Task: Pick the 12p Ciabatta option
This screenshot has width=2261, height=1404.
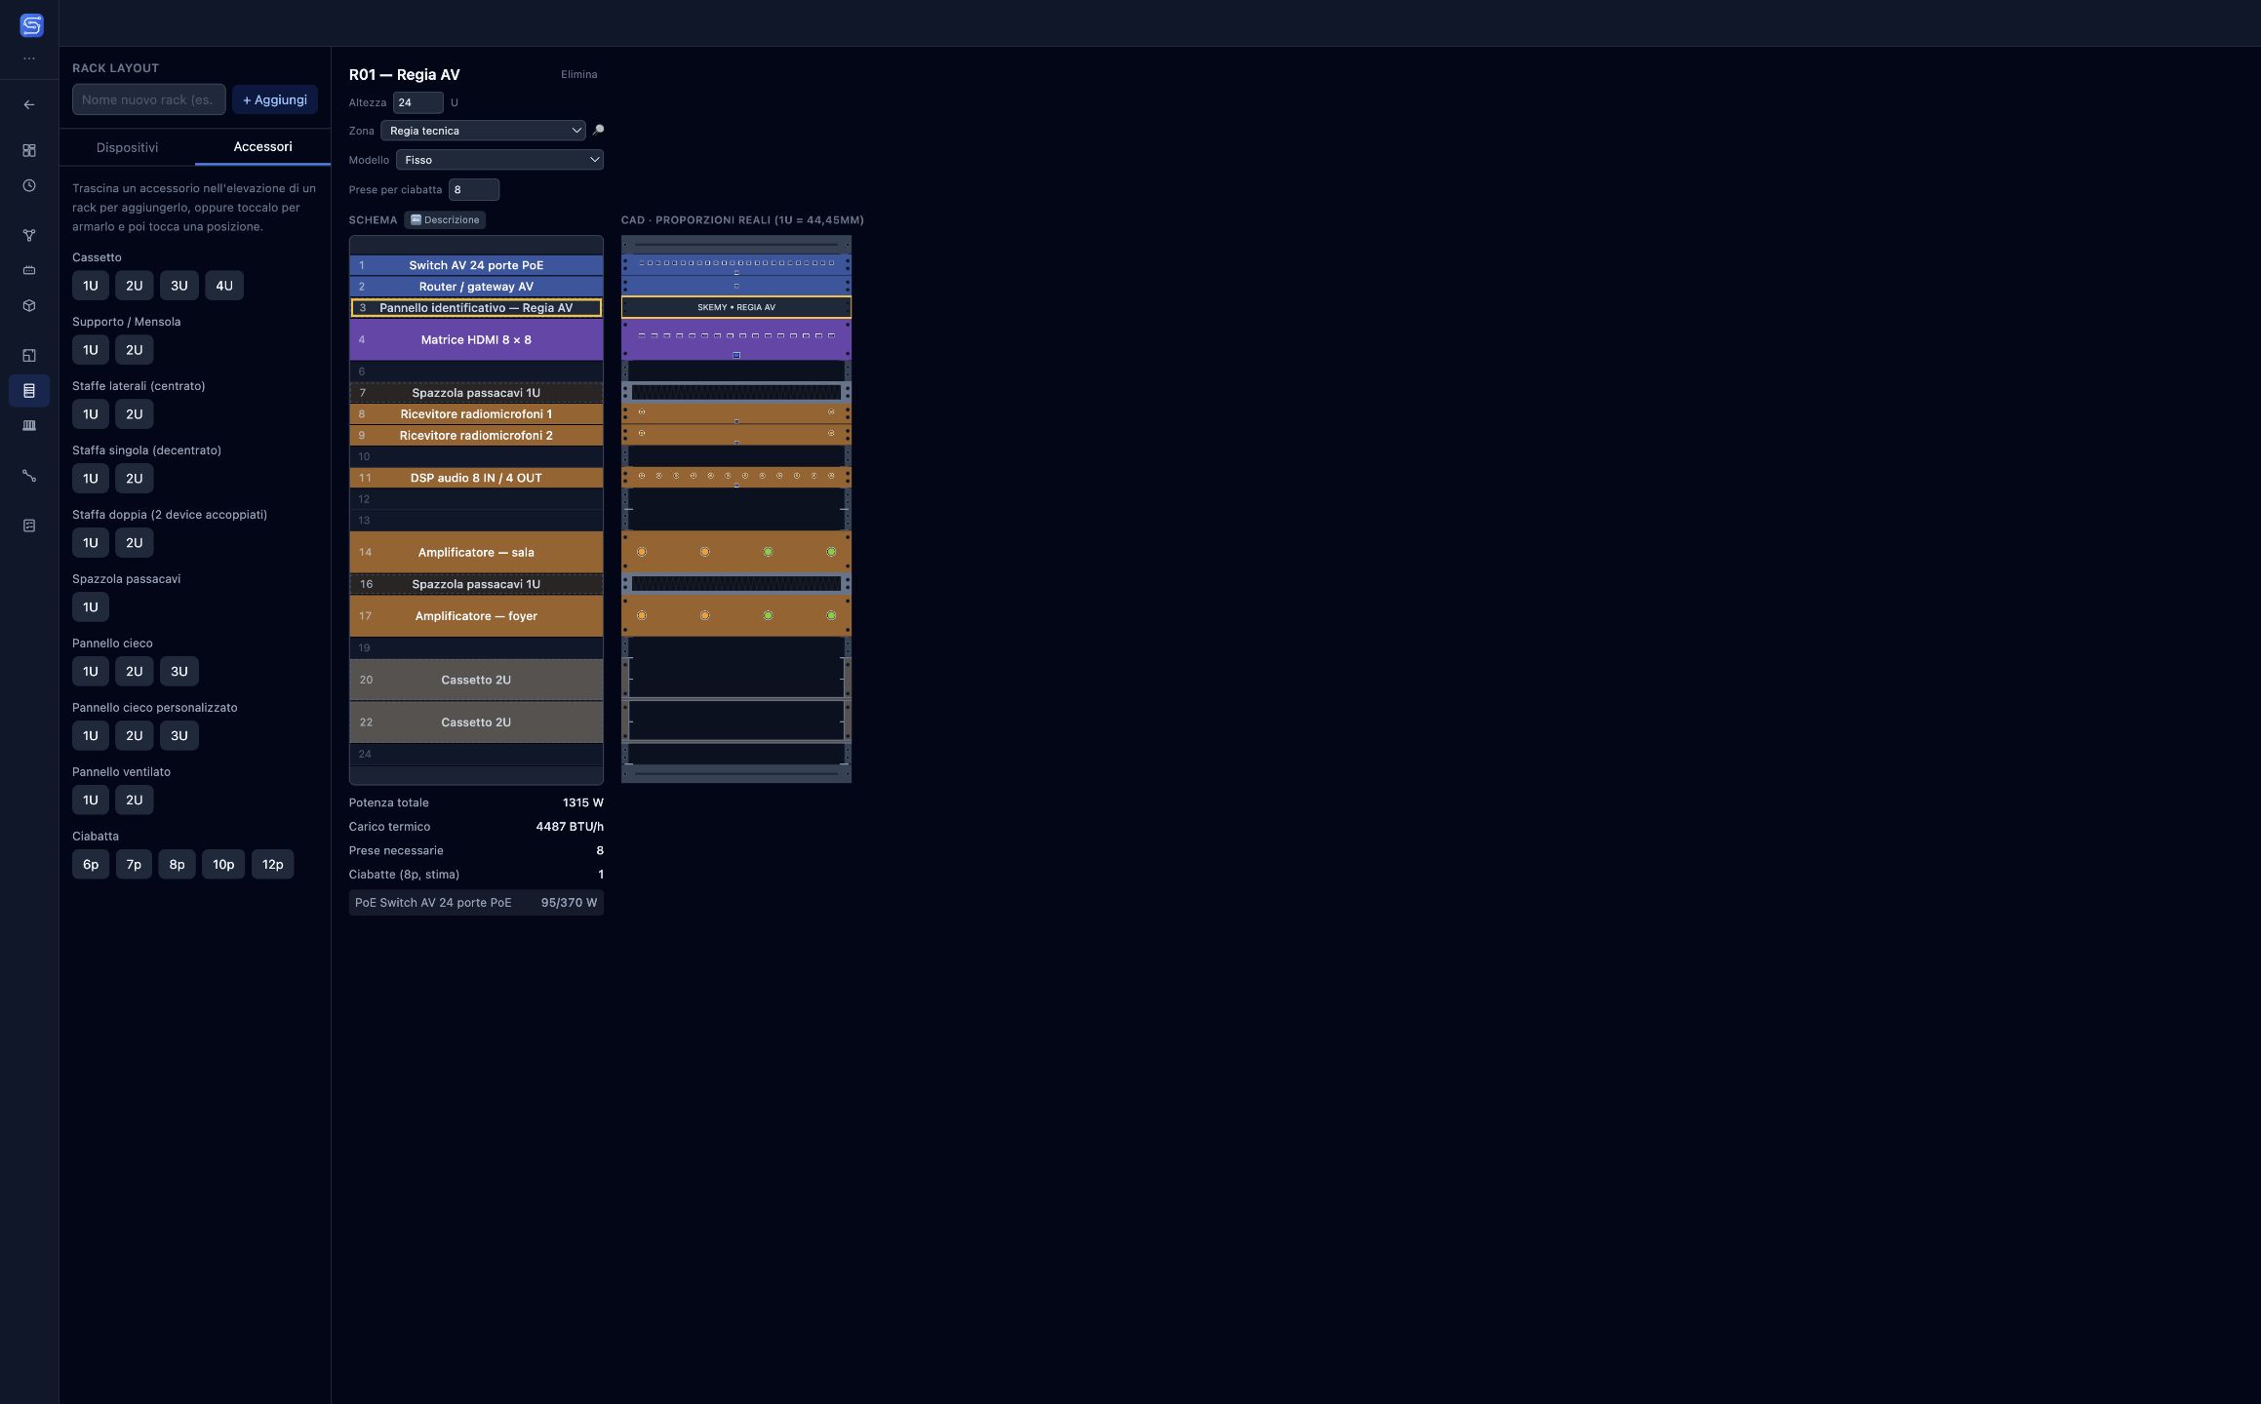Action: tap(272, 865)
